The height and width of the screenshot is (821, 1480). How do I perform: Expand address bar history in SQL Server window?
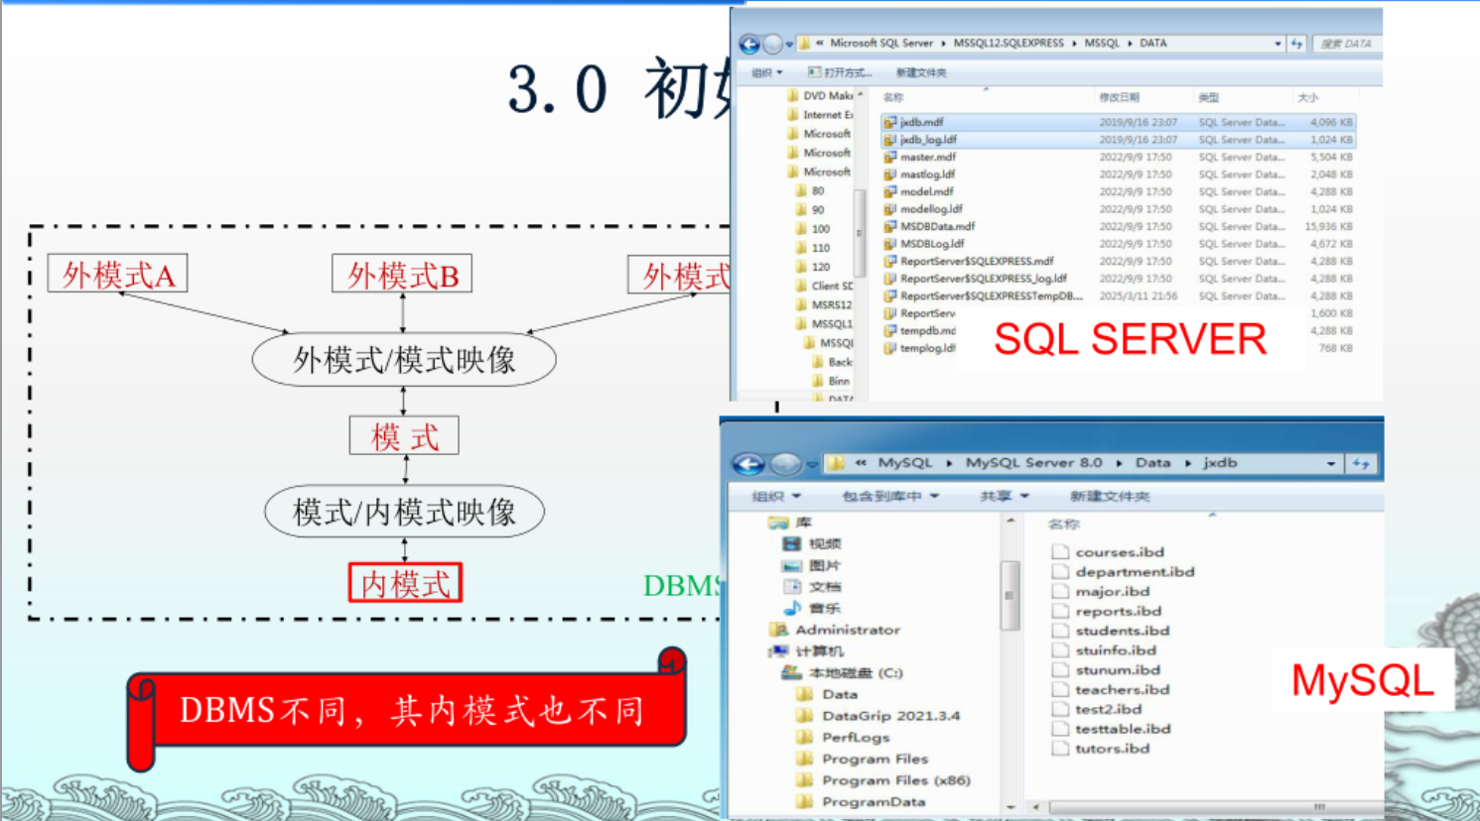(1278, 44)
